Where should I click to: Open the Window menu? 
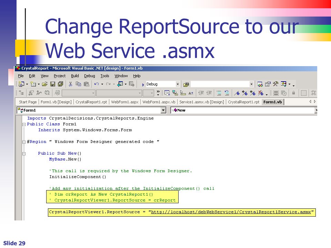click(x=121, y=76)
